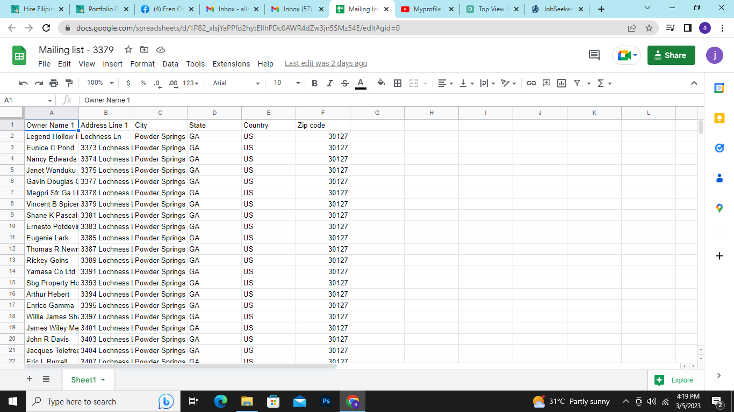Viewport: 734px width, 412px height.
Task: Click the Google Meet call icon
Action: pyautogui.click(x=627, y=55)
